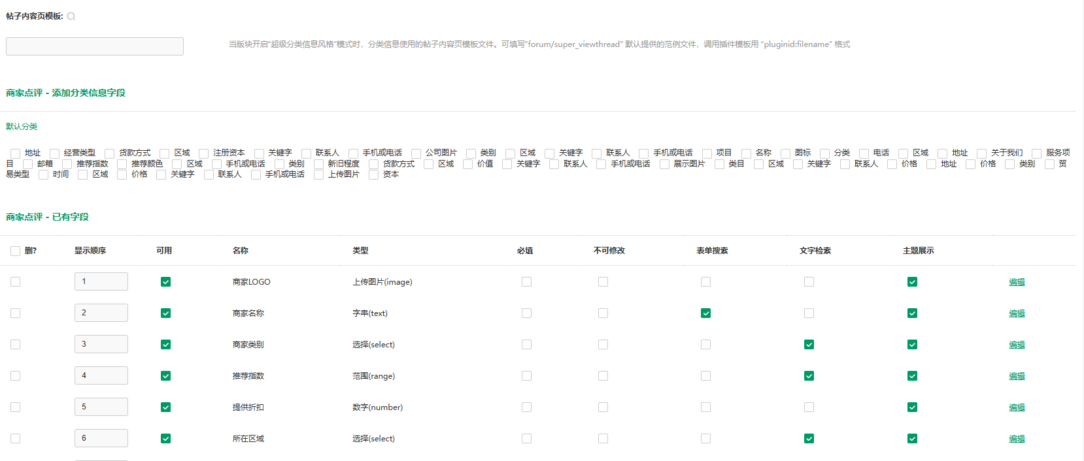Viewport: 1084px width, 461px height.
Task: Tick the 注册资本 checkbox
Action: [x=204, y=153]
